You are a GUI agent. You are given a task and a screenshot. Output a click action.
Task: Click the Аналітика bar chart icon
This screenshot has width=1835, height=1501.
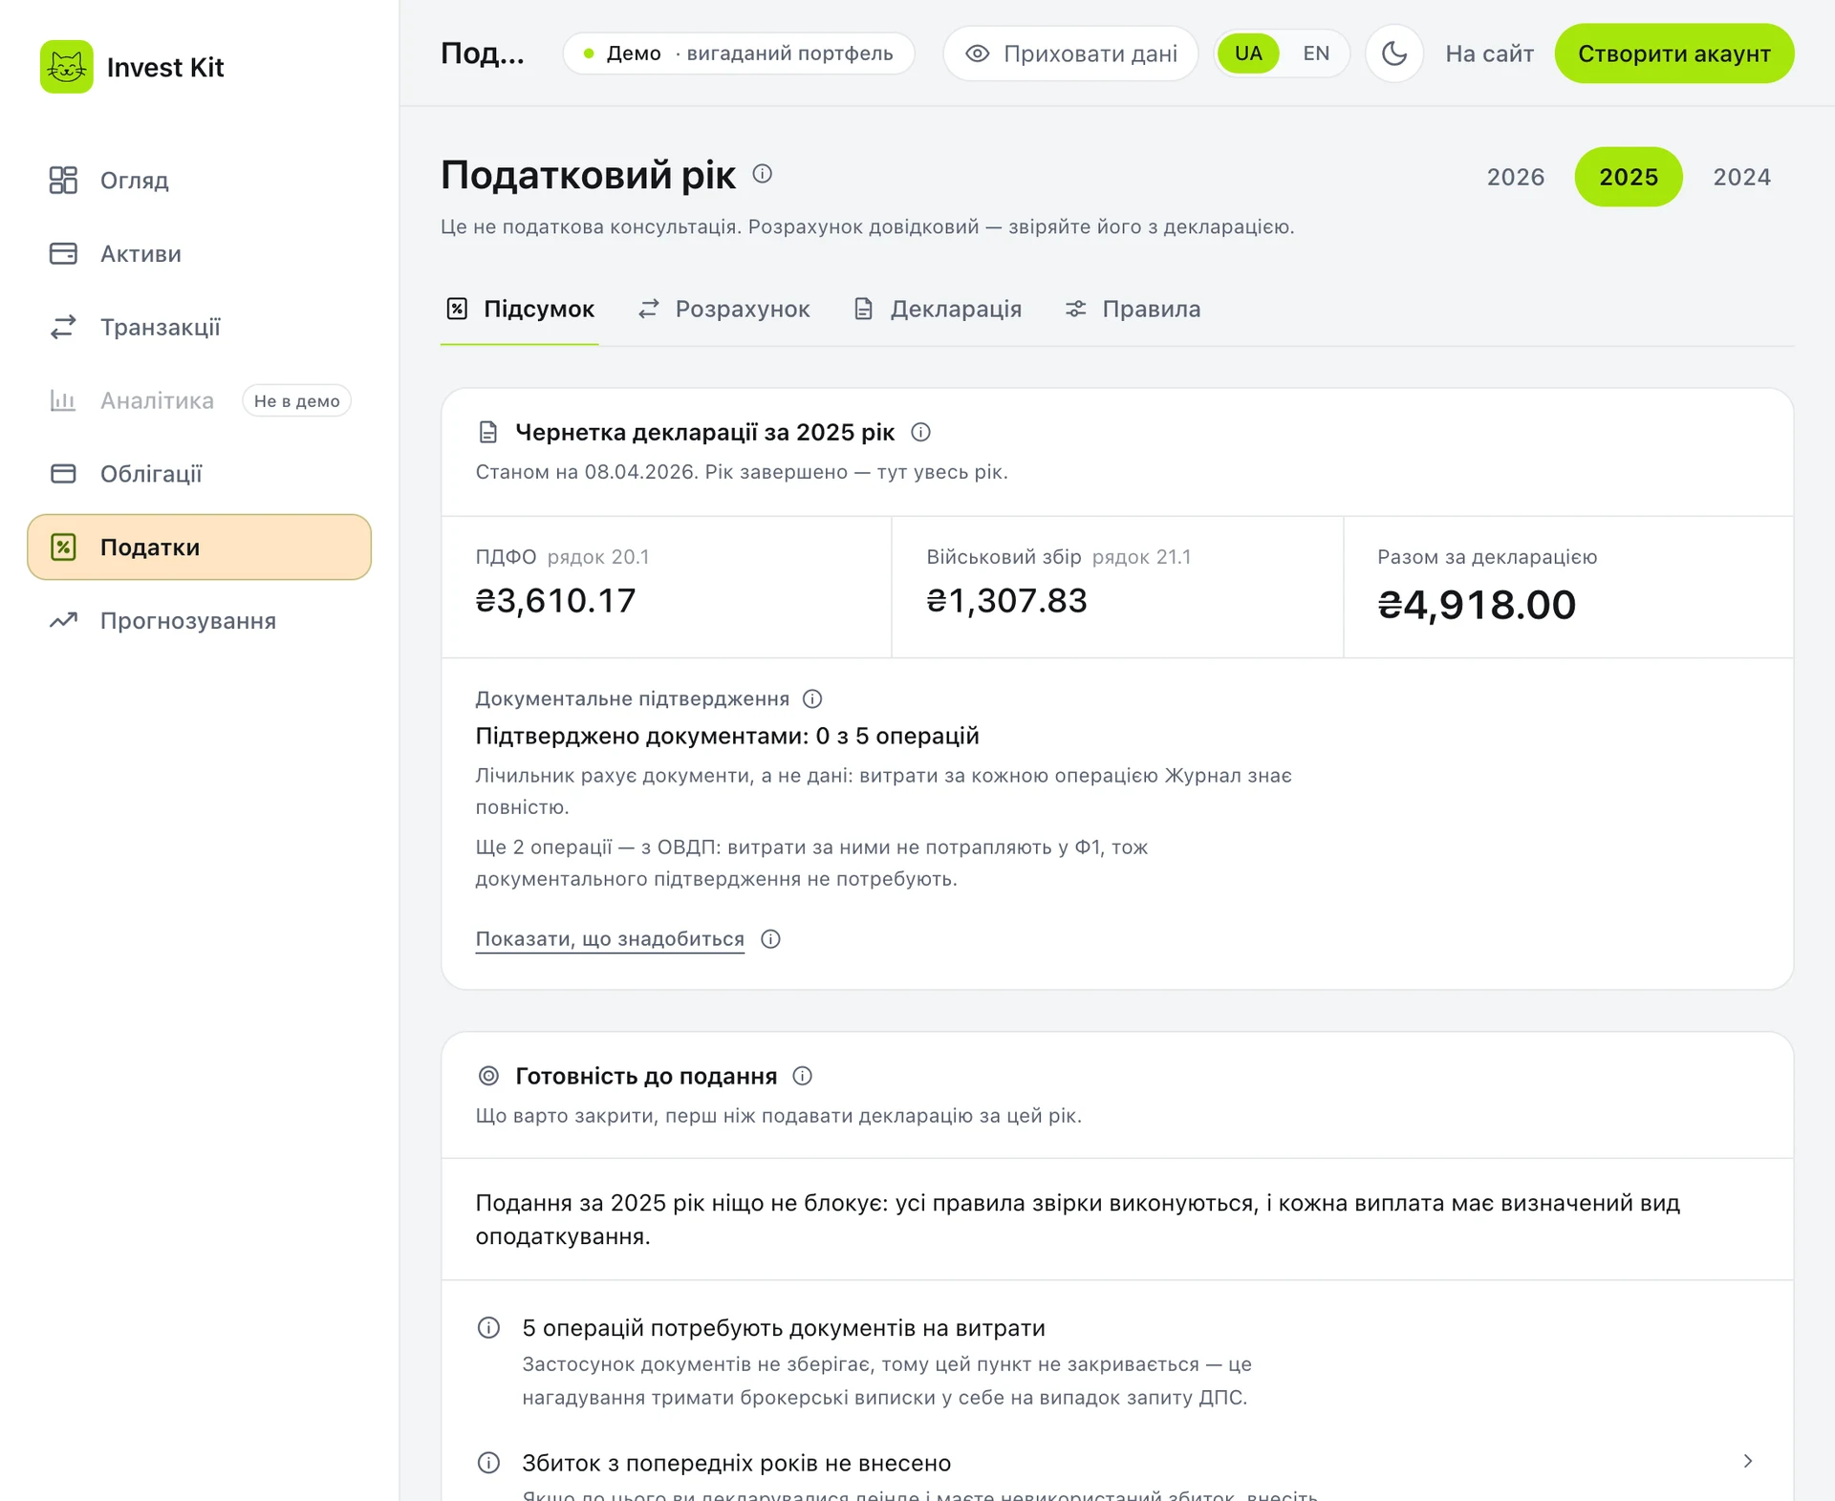63,400
